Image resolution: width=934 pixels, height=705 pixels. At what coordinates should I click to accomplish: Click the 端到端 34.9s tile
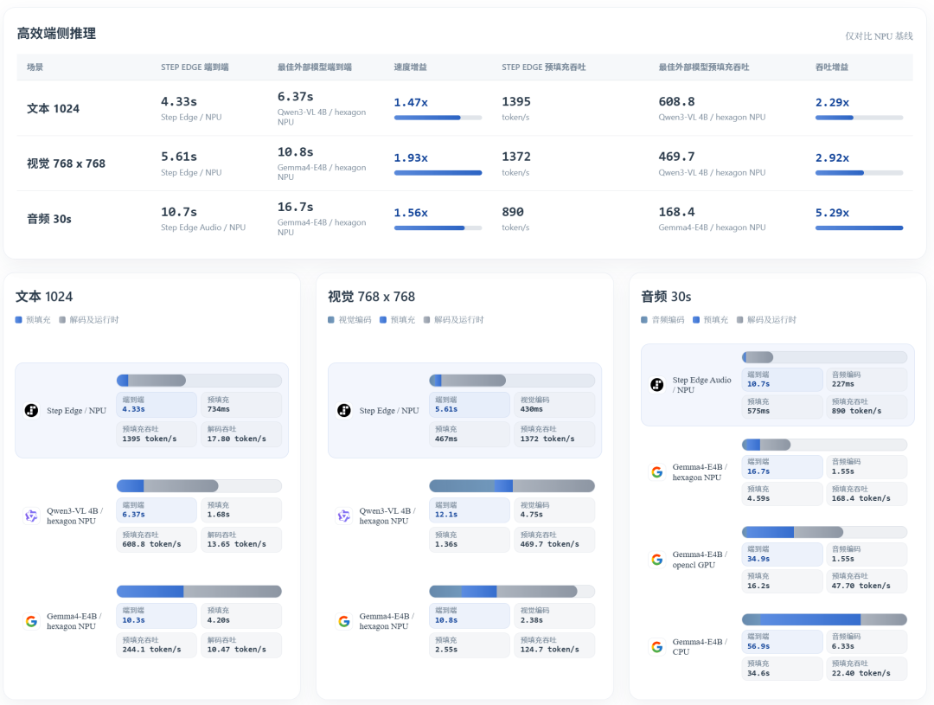pos(782,554)
